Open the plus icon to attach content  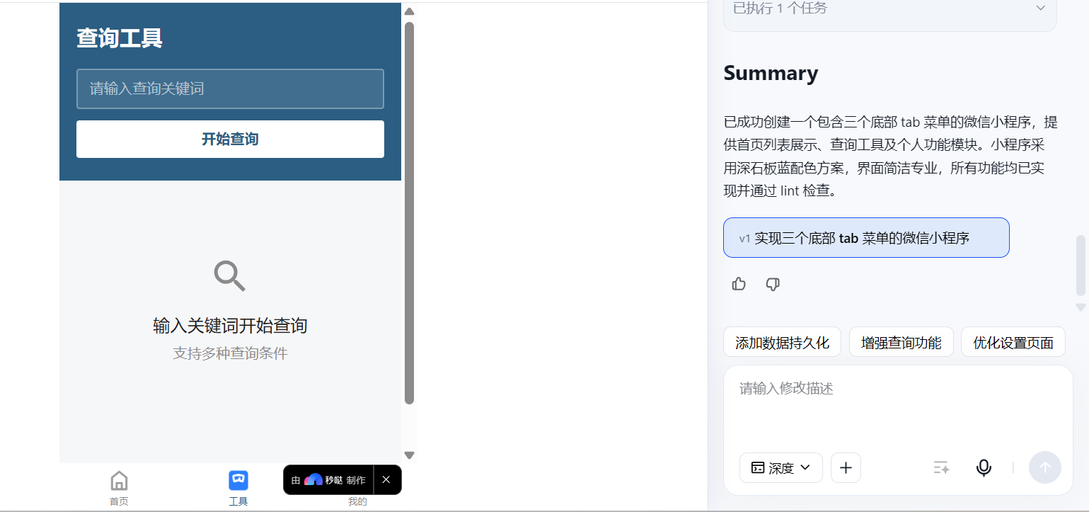pos(846,467)
